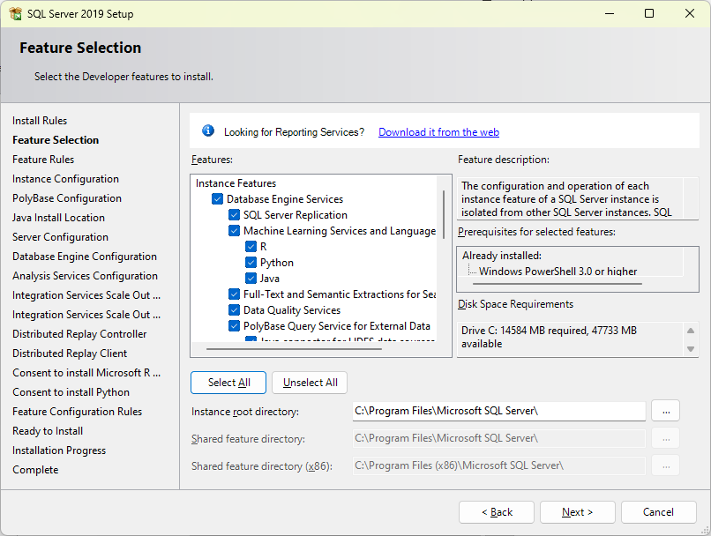Toggle Machine Learning Services checkbox
Viewport: 711px width, 536px height.
[235, 231]
